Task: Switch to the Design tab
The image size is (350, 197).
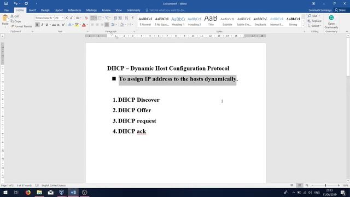Action: tap(45, 10)
